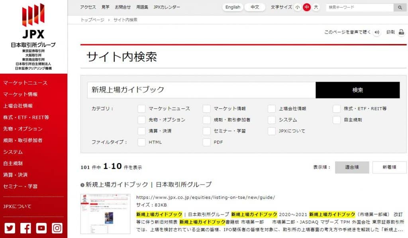The image size is (408, 238).
Task: Open マーケットニュース in the red sidebar
Action: coord(25,83)
